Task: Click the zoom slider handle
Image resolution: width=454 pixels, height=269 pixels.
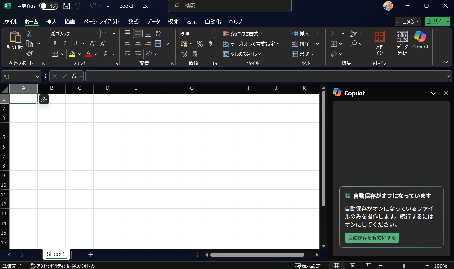Action: pos(404,265)
